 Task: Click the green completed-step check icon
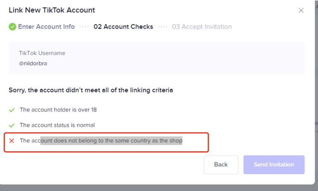12,27
